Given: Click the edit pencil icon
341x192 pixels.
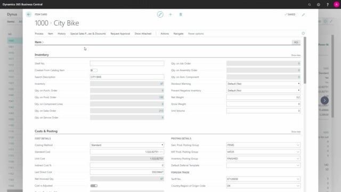Looking at the screenshot, I should tap(160, 14).
